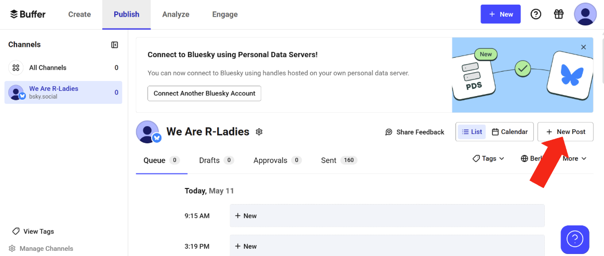Open the help question mark icon in header
Image resolution: width=604 pixels, height=256 pixels.
tap(536, 14)
